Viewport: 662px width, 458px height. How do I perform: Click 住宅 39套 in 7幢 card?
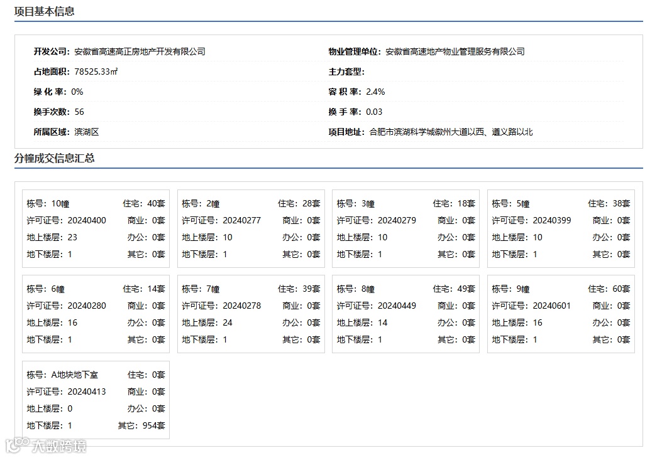point(299,289)
